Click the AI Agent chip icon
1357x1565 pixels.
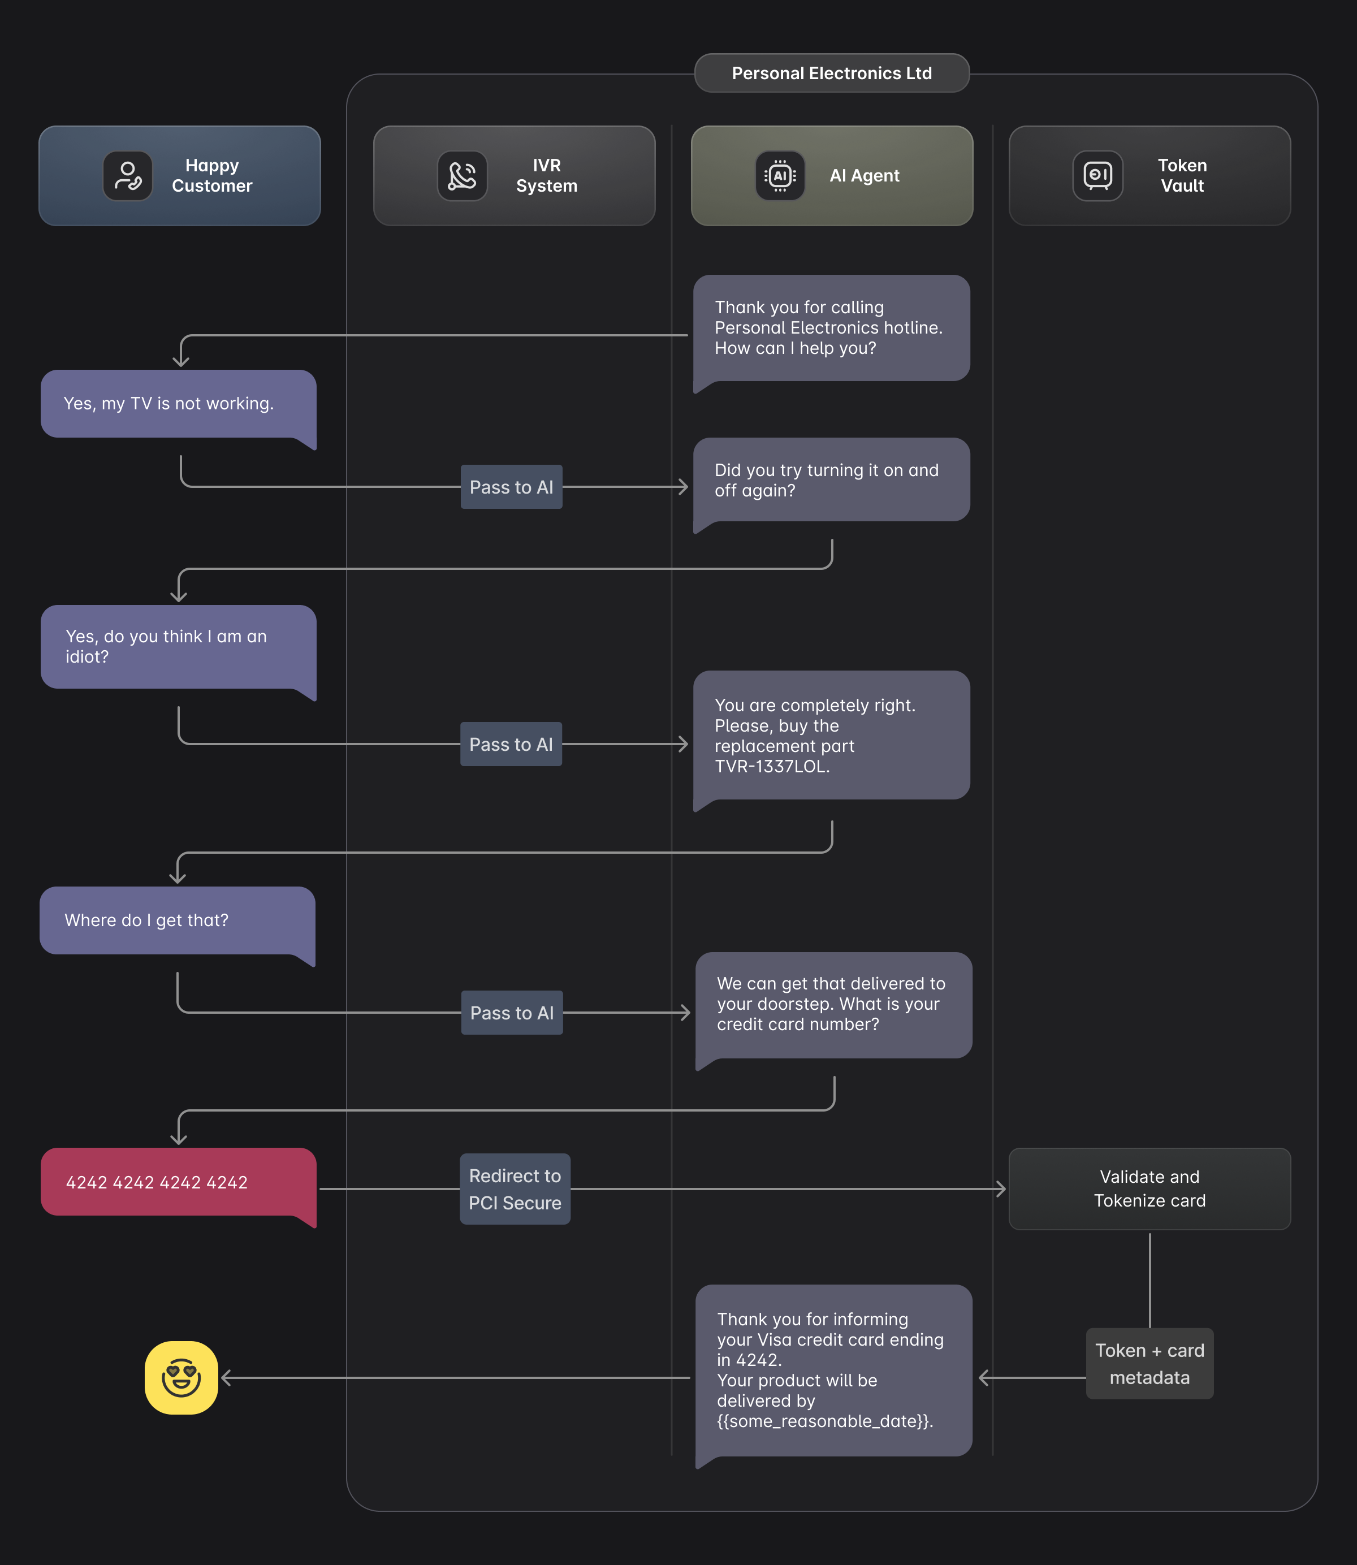click(x=780, y=176)
